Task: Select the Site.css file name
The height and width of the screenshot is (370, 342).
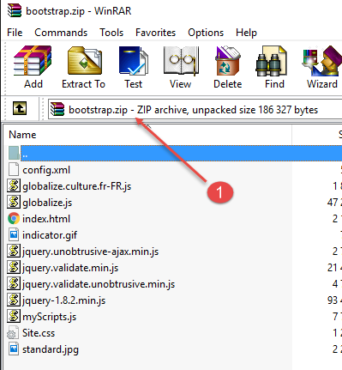Action: [x=39, y=333]
